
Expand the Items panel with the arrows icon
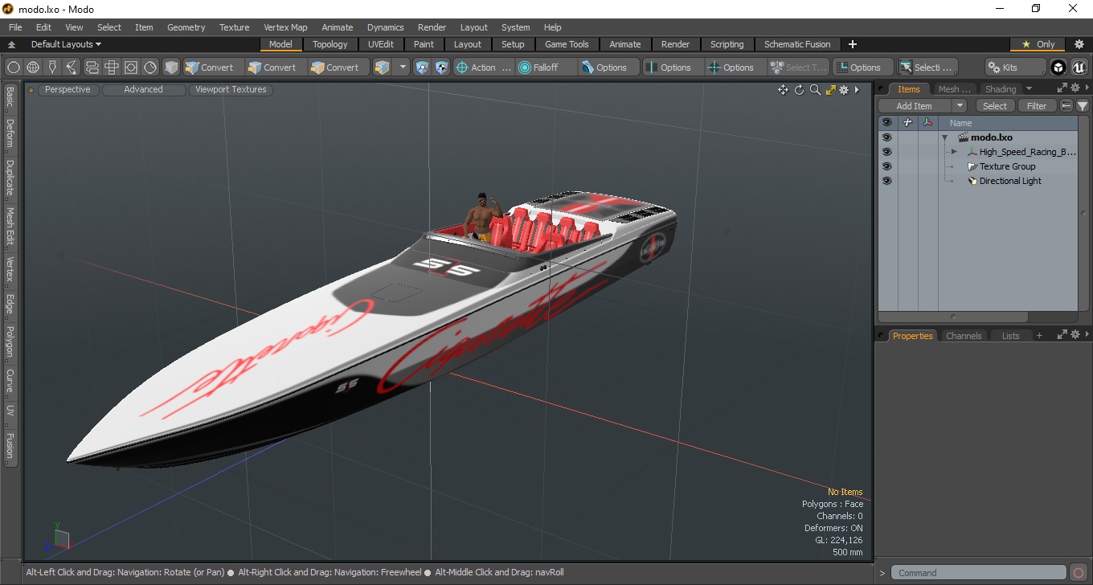pos(1062,88)
